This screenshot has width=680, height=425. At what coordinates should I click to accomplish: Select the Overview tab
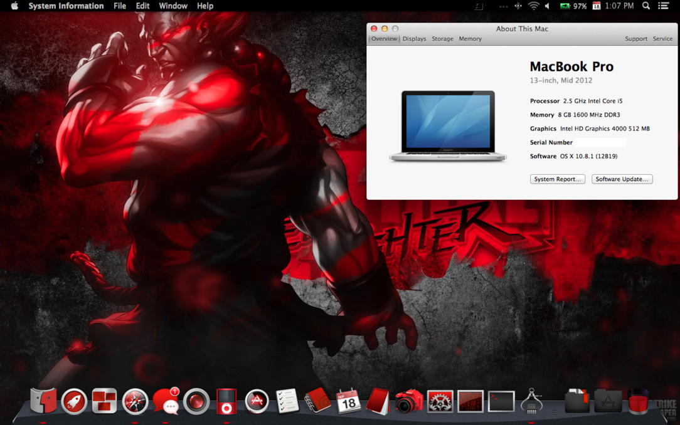coord(384,39)
